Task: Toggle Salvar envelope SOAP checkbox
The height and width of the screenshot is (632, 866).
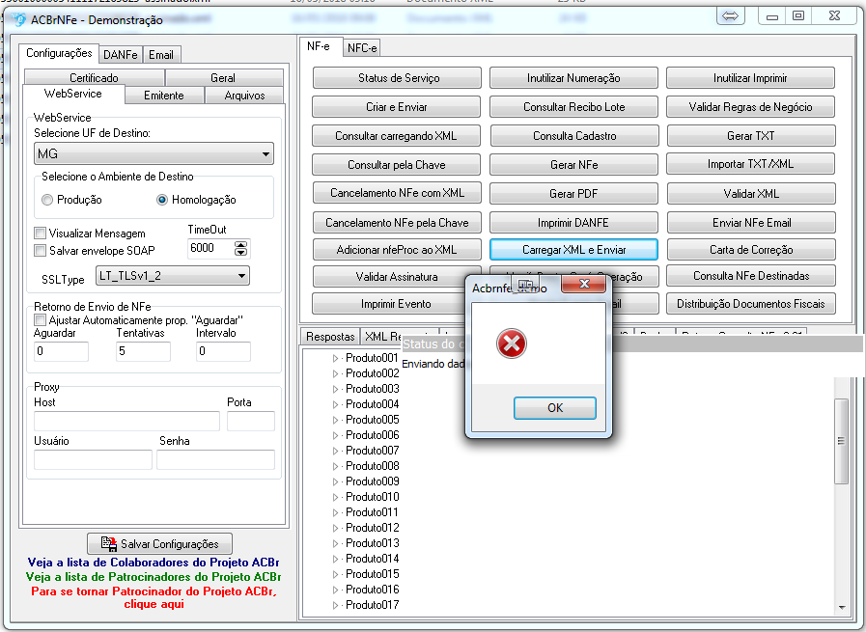Action: [40, 251]
